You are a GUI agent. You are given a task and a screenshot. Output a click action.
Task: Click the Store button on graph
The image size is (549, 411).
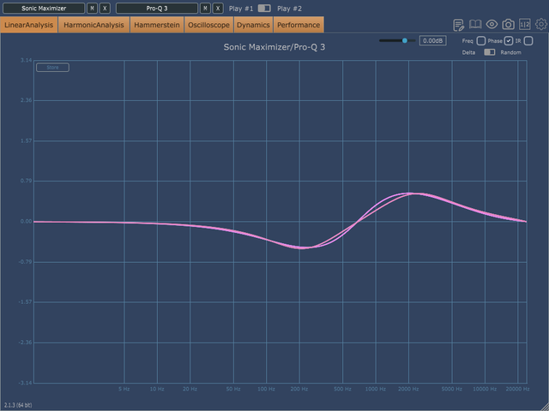coord(52,68)
